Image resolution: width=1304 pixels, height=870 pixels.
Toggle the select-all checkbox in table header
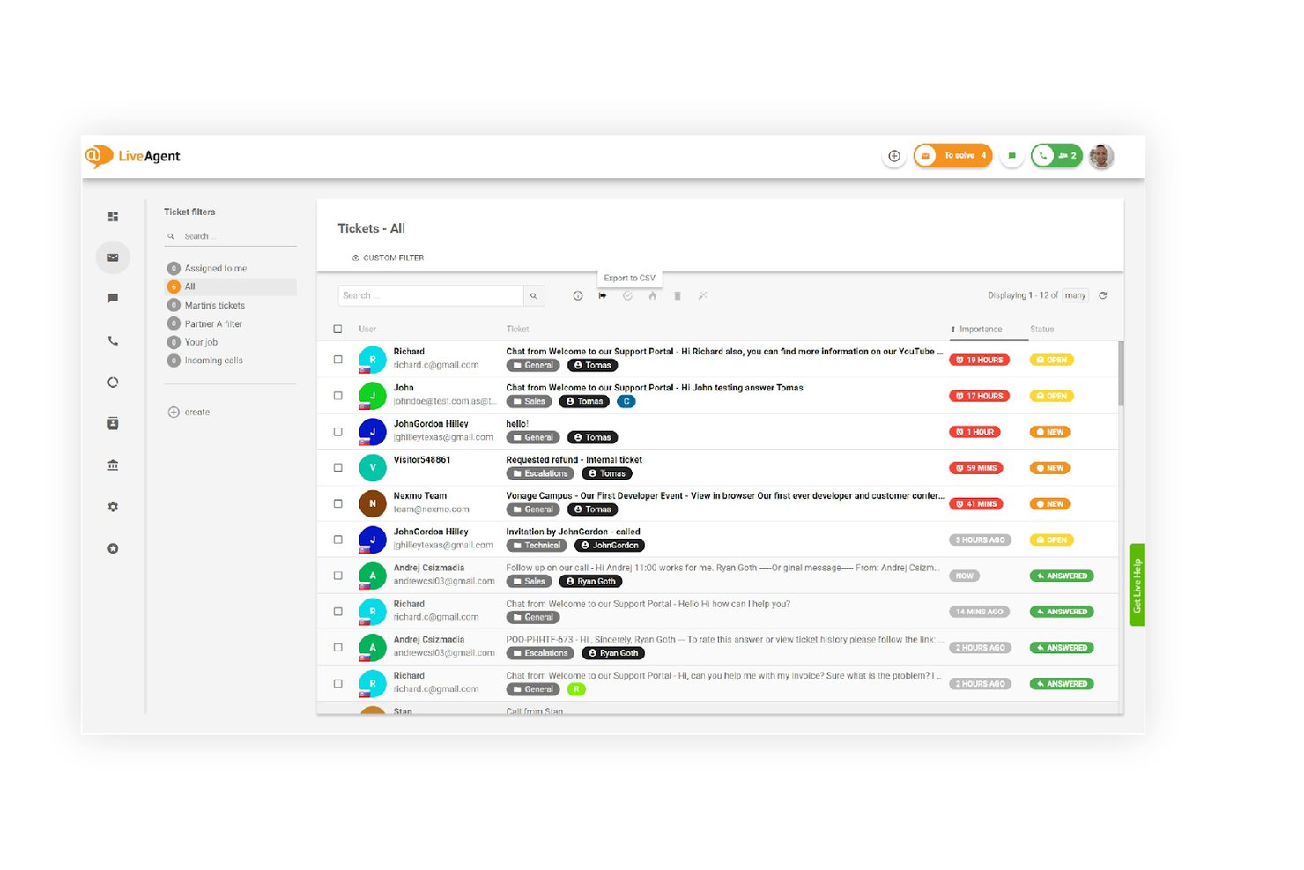point(337,329)
